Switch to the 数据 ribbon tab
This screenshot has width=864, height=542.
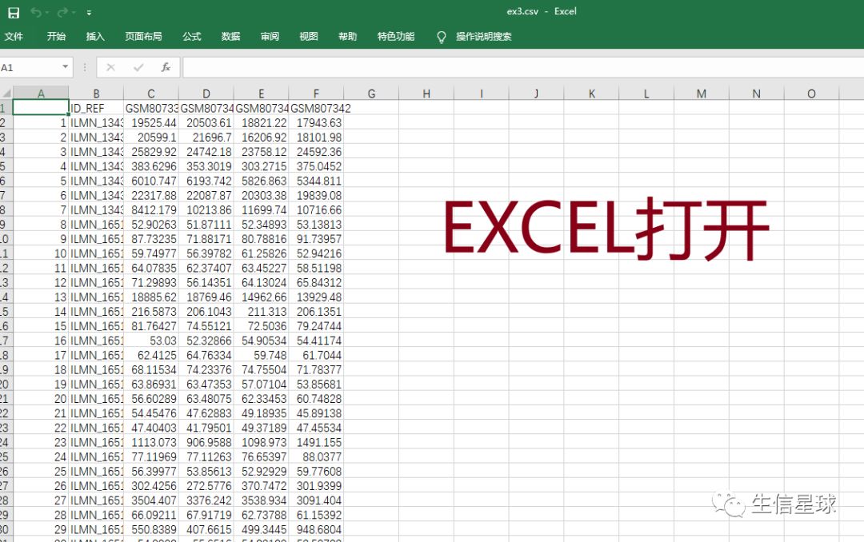[231, 36]
